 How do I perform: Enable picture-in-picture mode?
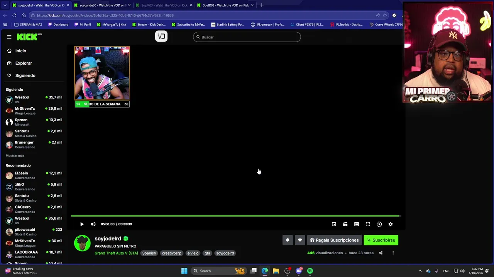point(334,224)
